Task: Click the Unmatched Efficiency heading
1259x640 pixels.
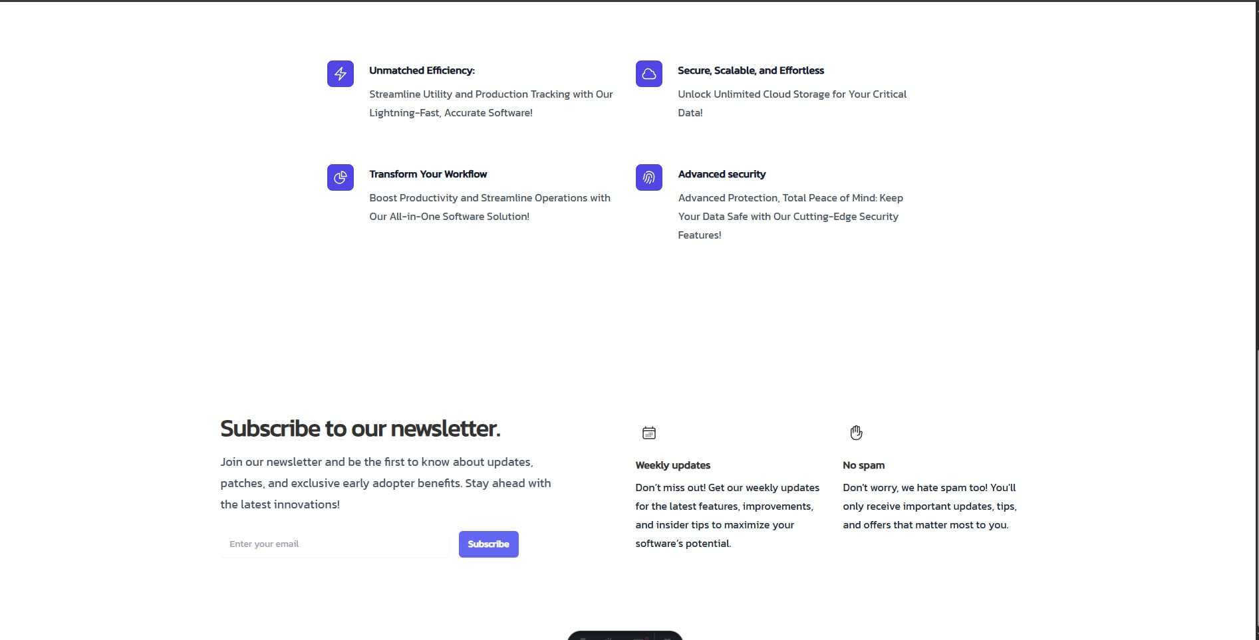Action: point(422,70)
